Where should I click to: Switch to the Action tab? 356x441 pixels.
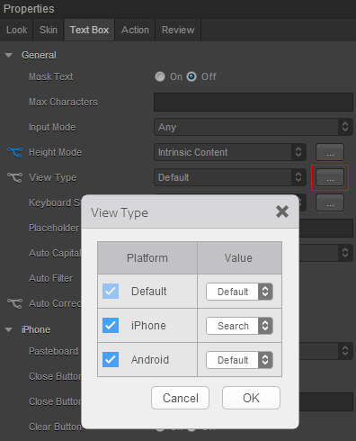[x=135, y=30]
